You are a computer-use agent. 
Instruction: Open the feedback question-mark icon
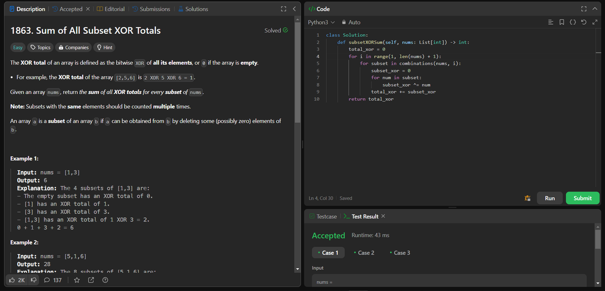105,280
